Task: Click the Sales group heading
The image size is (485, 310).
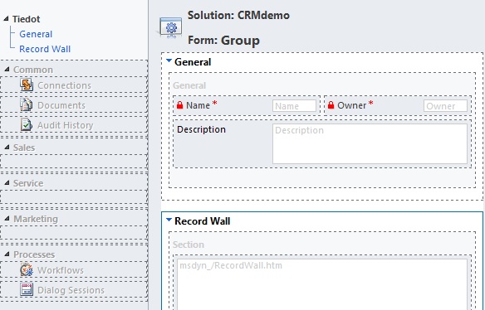Action: [x=24, y=148]
